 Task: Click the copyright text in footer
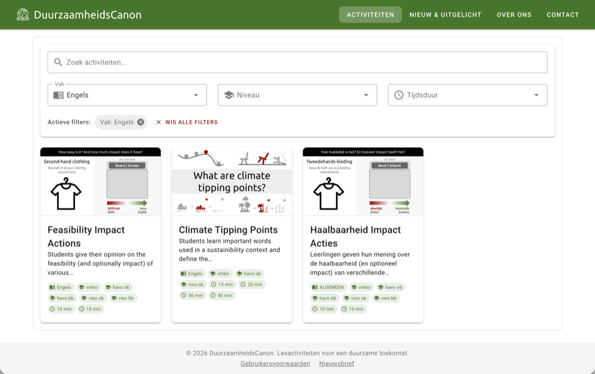(x=297, y=353)
